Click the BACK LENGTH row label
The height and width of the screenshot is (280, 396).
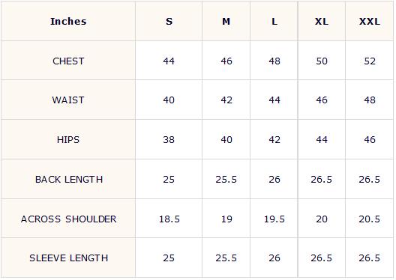69,179
